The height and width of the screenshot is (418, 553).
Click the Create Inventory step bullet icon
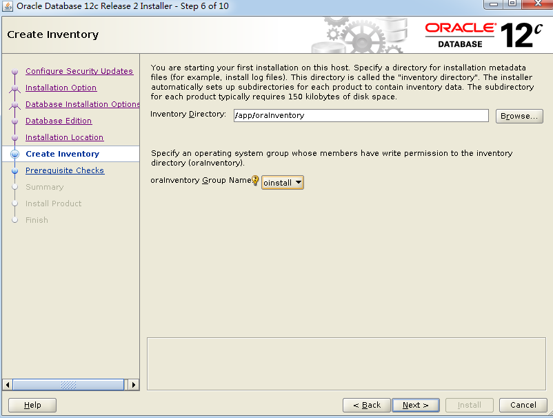14,154
